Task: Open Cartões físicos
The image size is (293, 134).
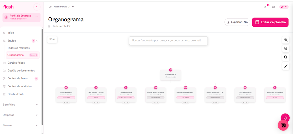Action: tap(16, 63)
